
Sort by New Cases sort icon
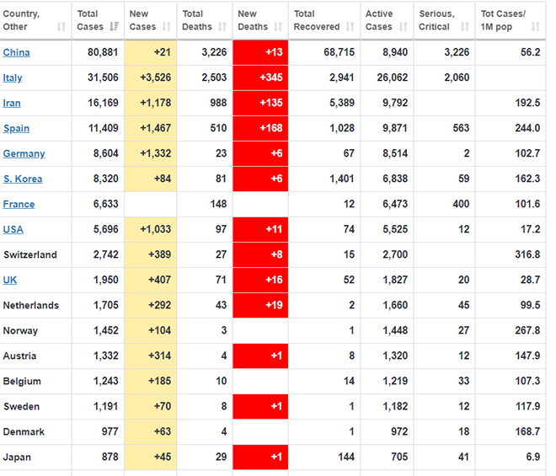[166, 27]
